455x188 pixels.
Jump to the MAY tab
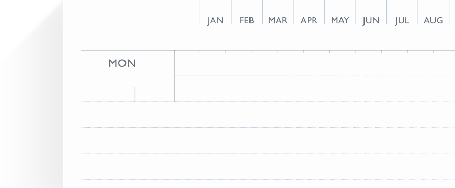click(x=340, y=12)
